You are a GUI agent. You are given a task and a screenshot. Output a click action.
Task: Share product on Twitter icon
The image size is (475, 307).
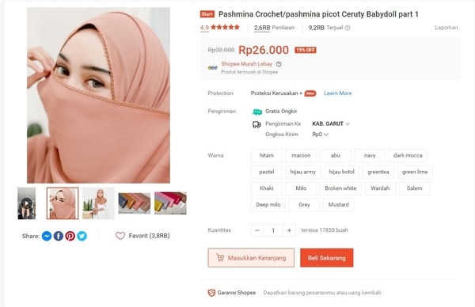(82, 236)
